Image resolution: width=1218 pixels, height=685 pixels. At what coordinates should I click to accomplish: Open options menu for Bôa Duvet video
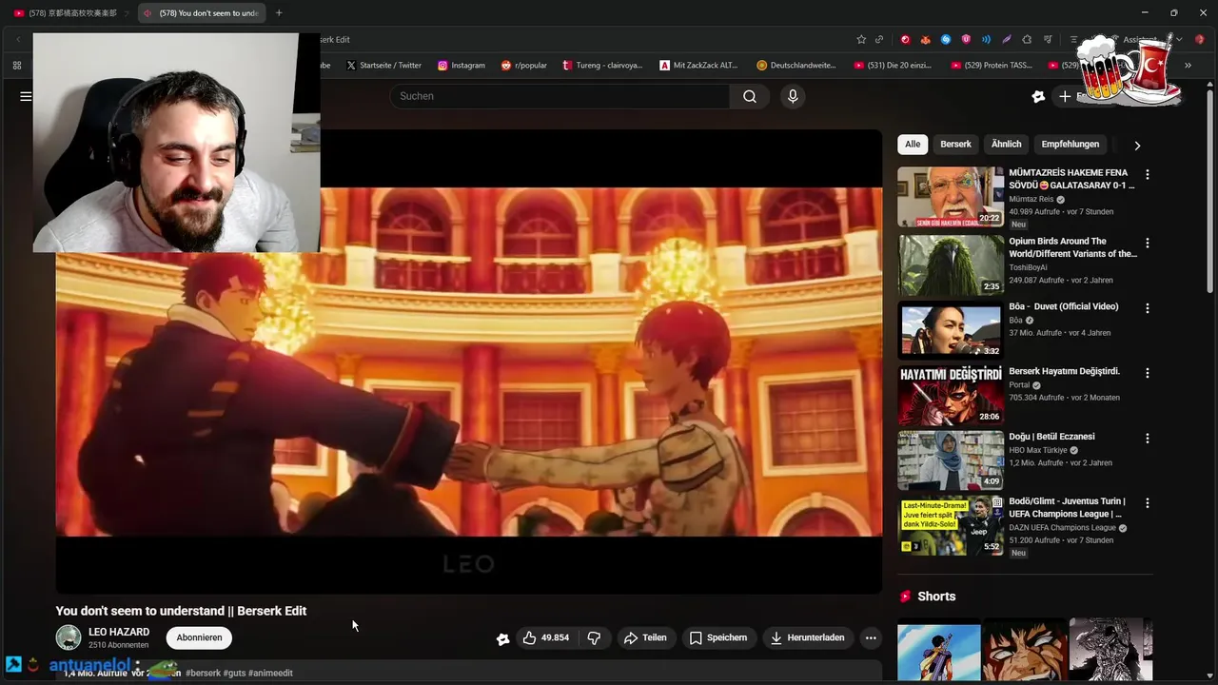click(1147, 308)
